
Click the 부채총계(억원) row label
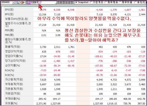[14, 84]
